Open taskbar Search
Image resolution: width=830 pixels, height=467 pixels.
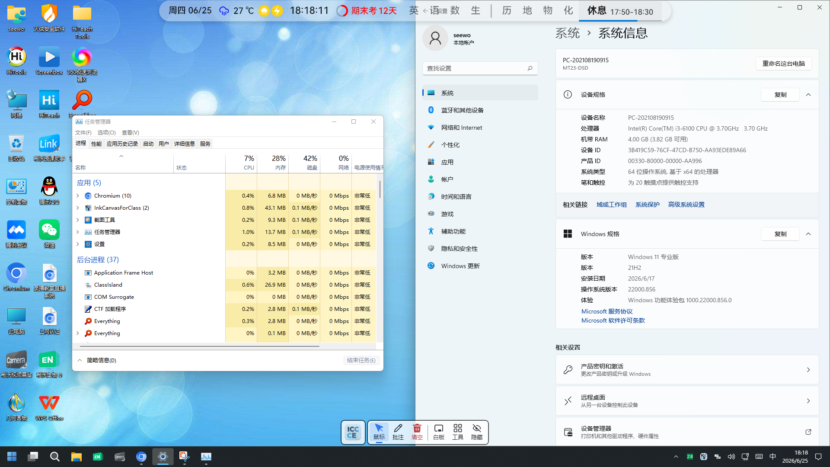[x=54, y=457]
